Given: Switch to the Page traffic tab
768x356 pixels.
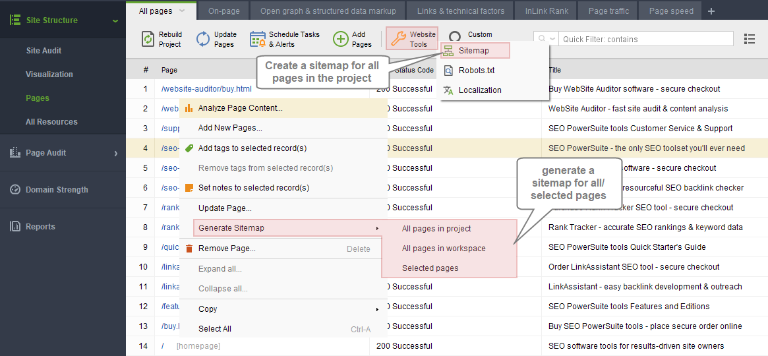Looking at the screenshot, I should tap(607, 11).
